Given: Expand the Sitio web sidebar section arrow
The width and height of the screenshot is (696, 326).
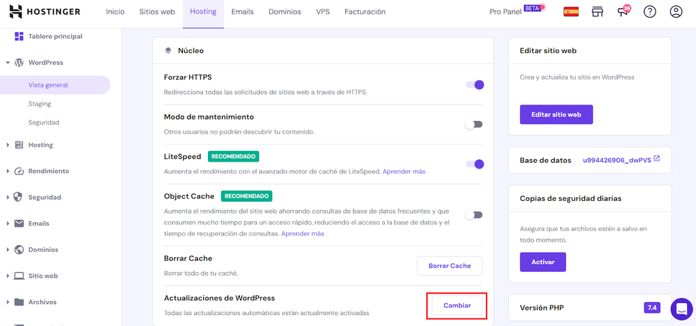Looking at the screenshot, I should click(x=7, y=276).
